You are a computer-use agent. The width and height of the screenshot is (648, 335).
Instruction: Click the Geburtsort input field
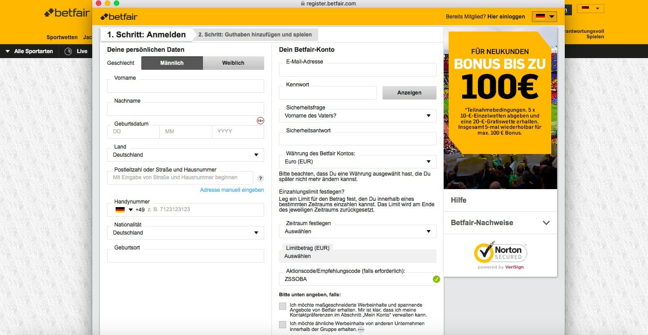click(185, 256)
